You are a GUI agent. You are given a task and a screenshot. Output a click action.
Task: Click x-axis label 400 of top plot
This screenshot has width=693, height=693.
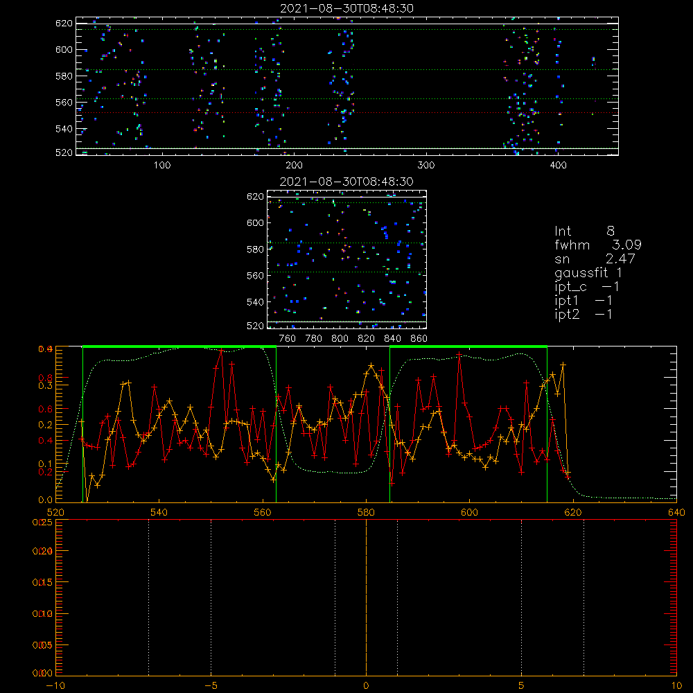point(558,166)
